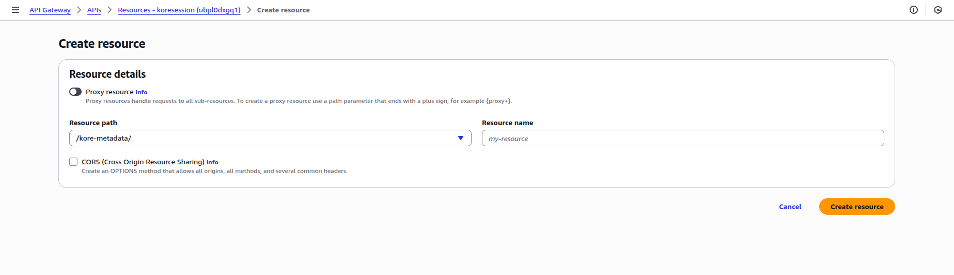954x275 pixels.
Task: Open the info help panel icon
Action: [x=913, y=10]
